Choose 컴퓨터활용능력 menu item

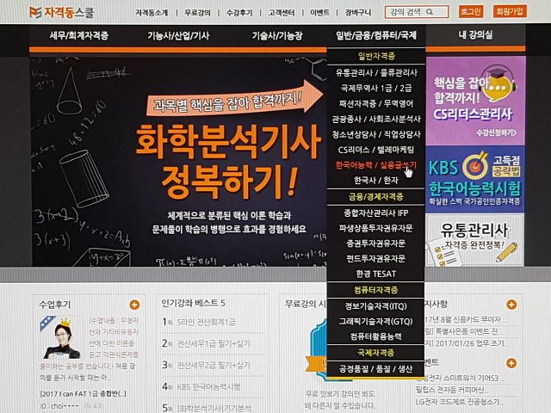point(376,336)
